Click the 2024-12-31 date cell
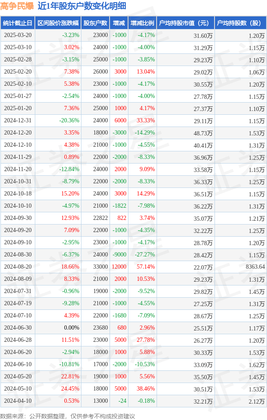Image resolution: width=267 pixels, height=420 pixels. [18, 121]
